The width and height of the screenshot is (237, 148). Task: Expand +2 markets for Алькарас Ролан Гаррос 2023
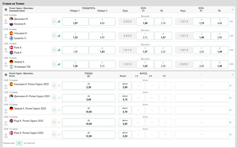pyautogui.click(x=230, y=85)
